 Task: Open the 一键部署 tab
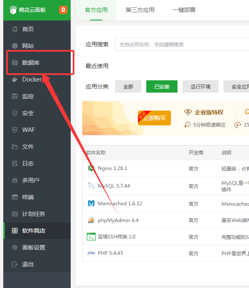coord(184,10)
